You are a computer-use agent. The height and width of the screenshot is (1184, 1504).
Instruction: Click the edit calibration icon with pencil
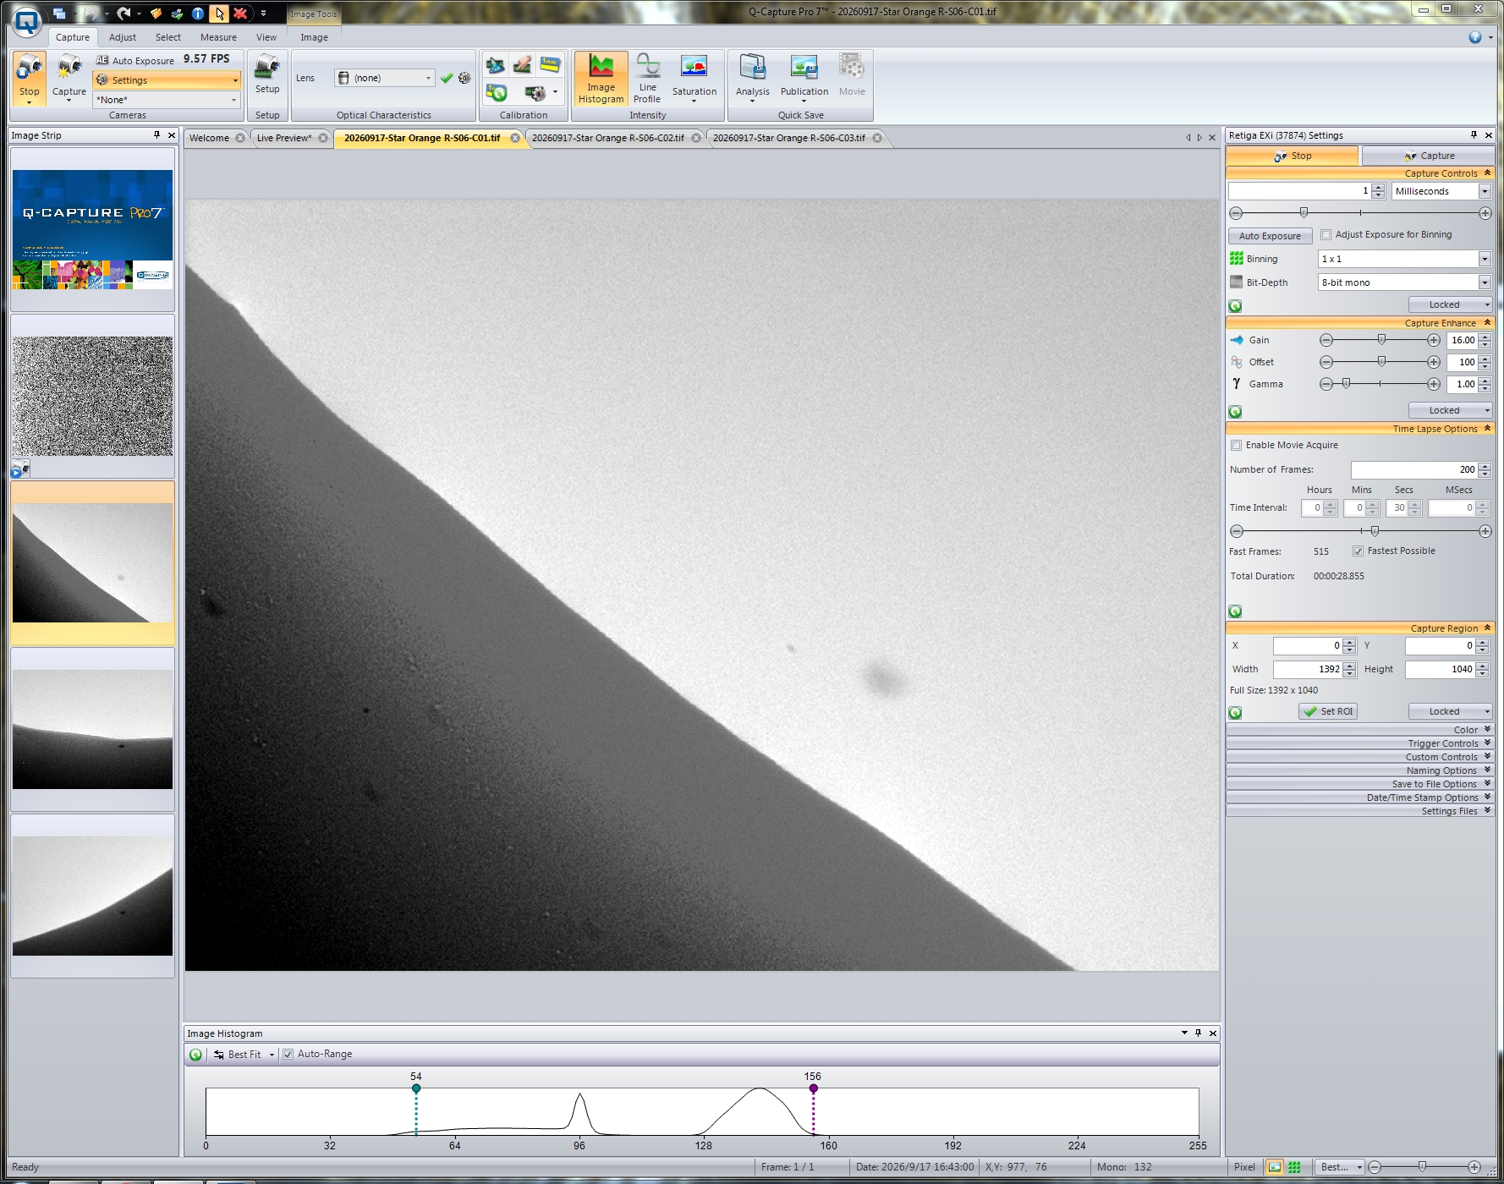point(523,64)
